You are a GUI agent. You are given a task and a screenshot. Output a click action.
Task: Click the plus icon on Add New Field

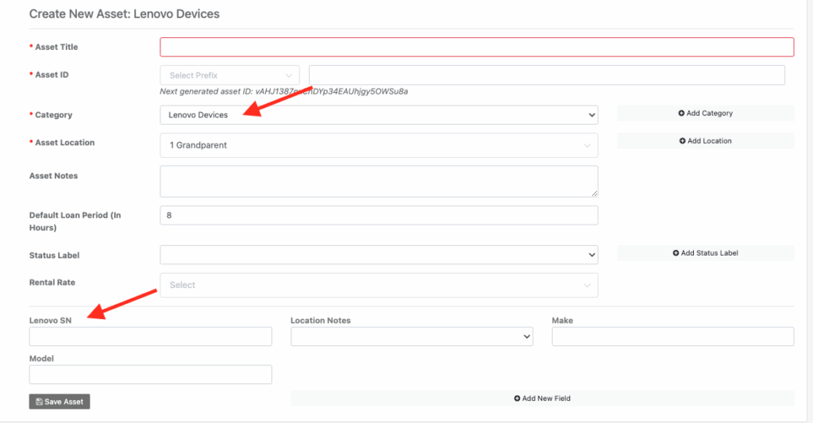point(518,398)
